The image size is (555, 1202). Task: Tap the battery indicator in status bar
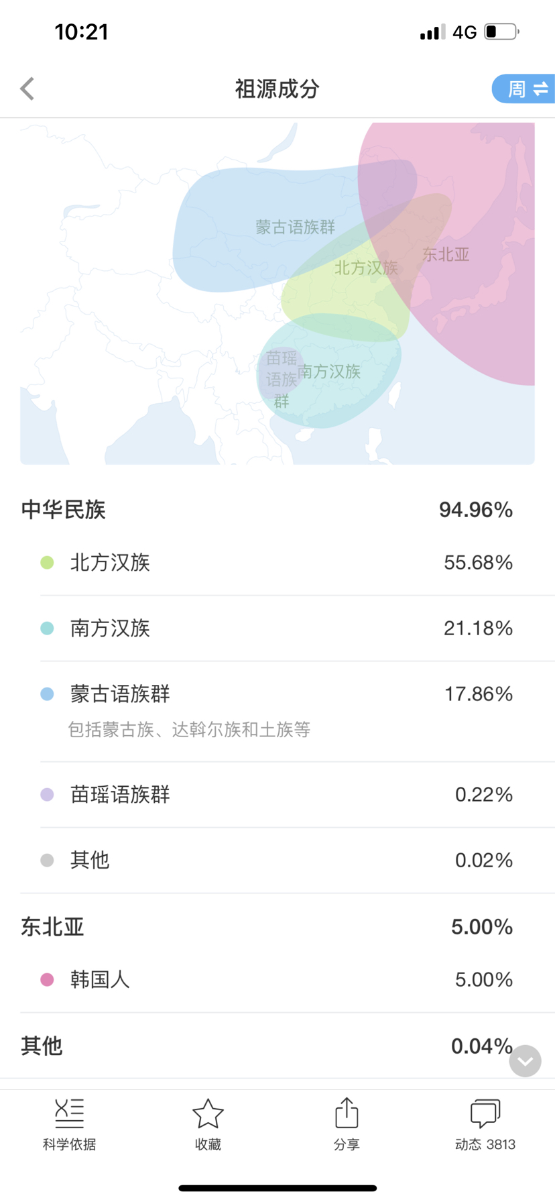[501, 32]
